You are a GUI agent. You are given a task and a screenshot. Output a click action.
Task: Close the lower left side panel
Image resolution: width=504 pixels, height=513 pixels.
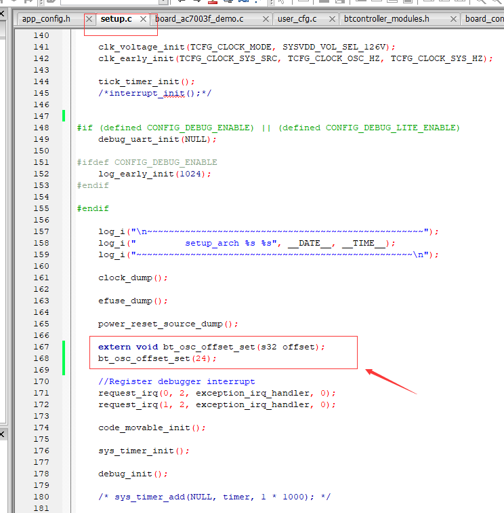pos(2,434)
